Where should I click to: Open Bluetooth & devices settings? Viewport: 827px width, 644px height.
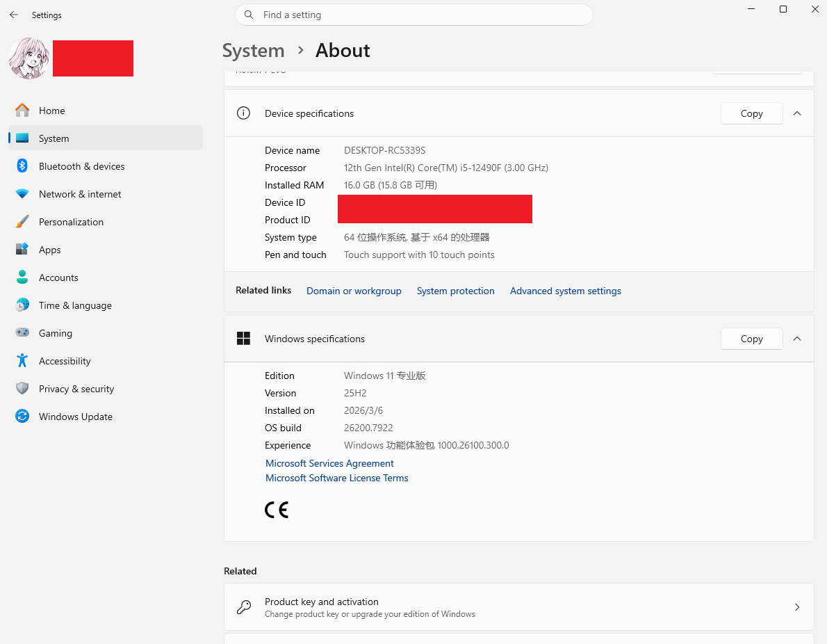[x=106, y=166]
